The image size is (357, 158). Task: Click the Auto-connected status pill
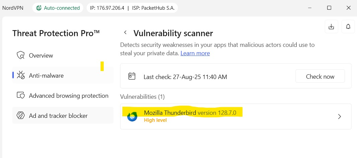coord(58,8)
